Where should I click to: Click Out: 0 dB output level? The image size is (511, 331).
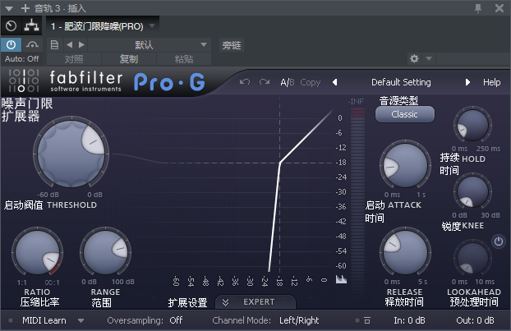pyautogui.click(x=475, y=320)
